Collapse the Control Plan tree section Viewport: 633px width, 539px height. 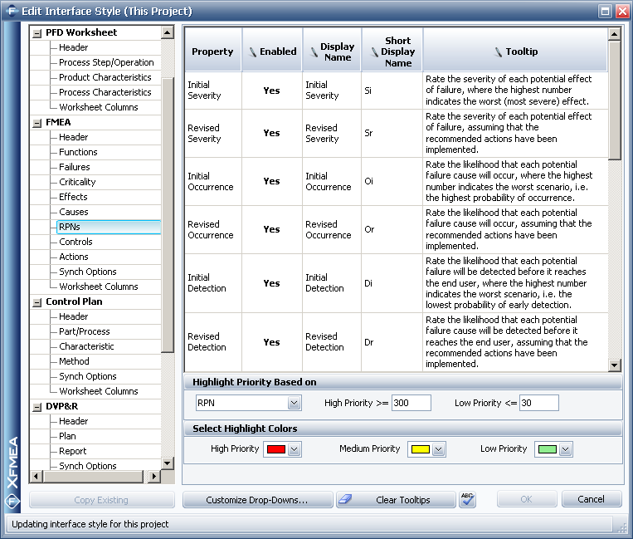click(37, 302)
